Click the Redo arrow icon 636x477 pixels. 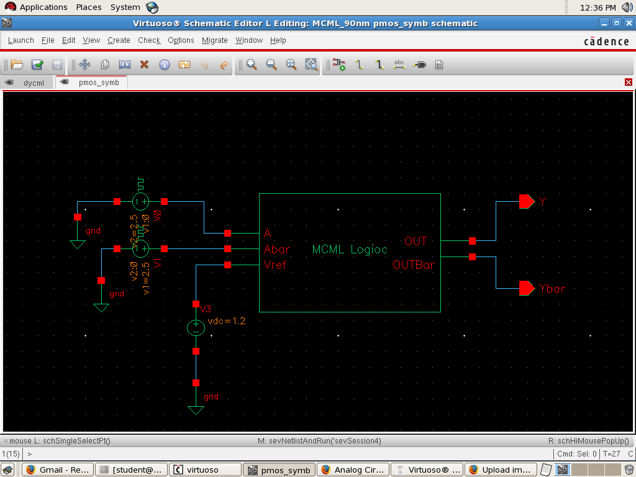tap(224, 65)
